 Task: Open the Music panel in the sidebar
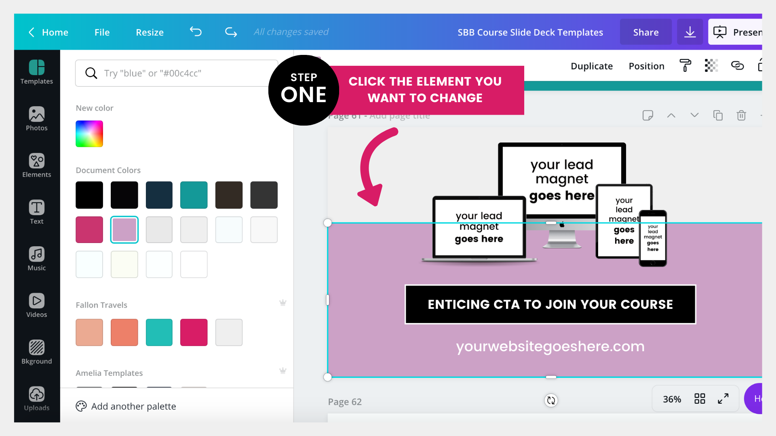pyautogui.click(x=37, y=258)
